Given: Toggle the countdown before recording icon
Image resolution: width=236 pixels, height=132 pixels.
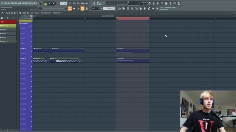Looking at the screenshot, I should tap(78, 3).
